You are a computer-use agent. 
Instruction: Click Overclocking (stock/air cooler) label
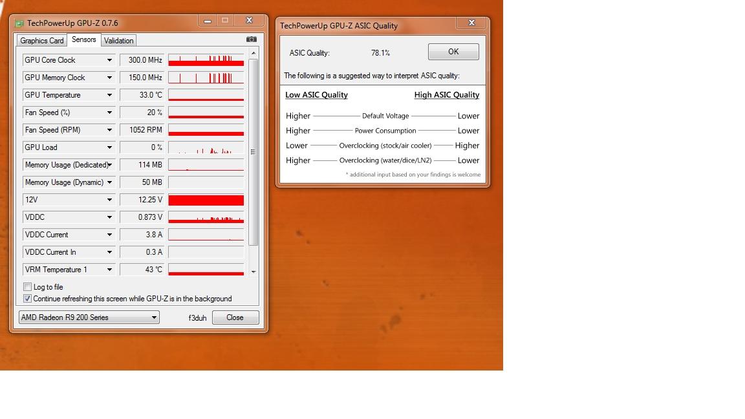coord(385,145)
